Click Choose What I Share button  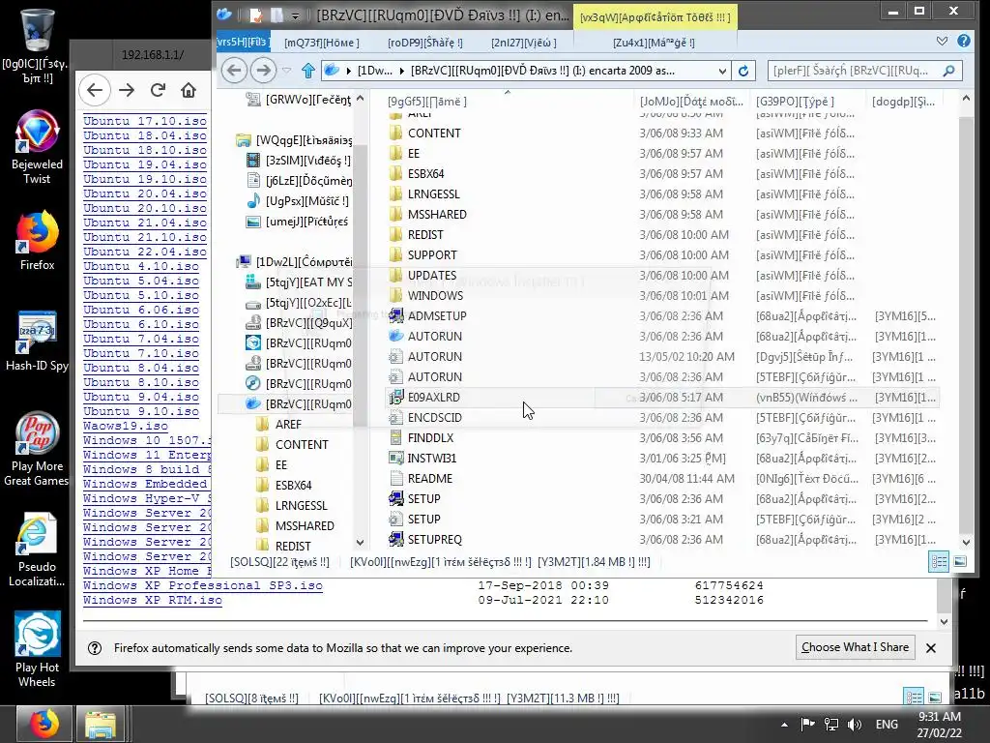click(x=855, y=647)
